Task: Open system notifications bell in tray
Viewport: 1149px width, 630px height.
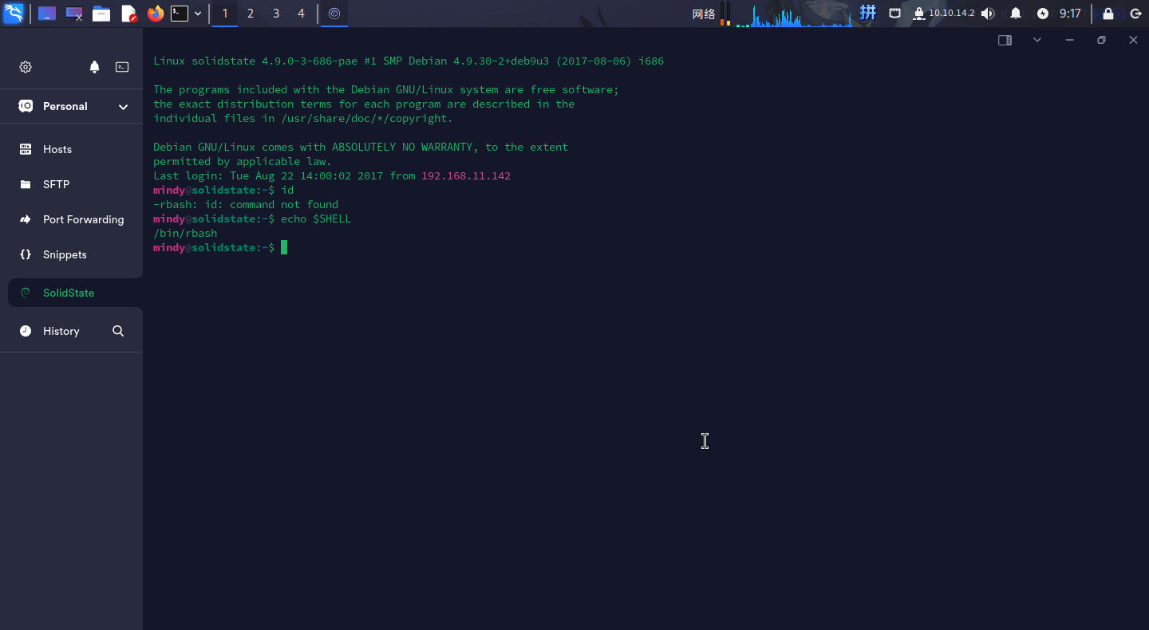Action: 1016,14
